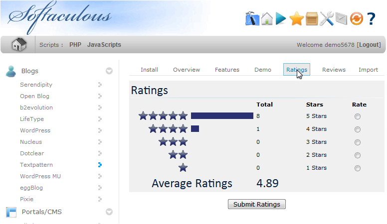Image resolution: width=387 pixels, height=224 pixels.
Task: Open the wrench and screwdriver settings icon
Action: pos(327,19)
